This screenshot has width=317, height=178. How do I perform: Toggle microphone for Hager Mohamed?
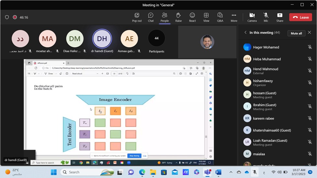pyautogui.click(x=310, y=47)
